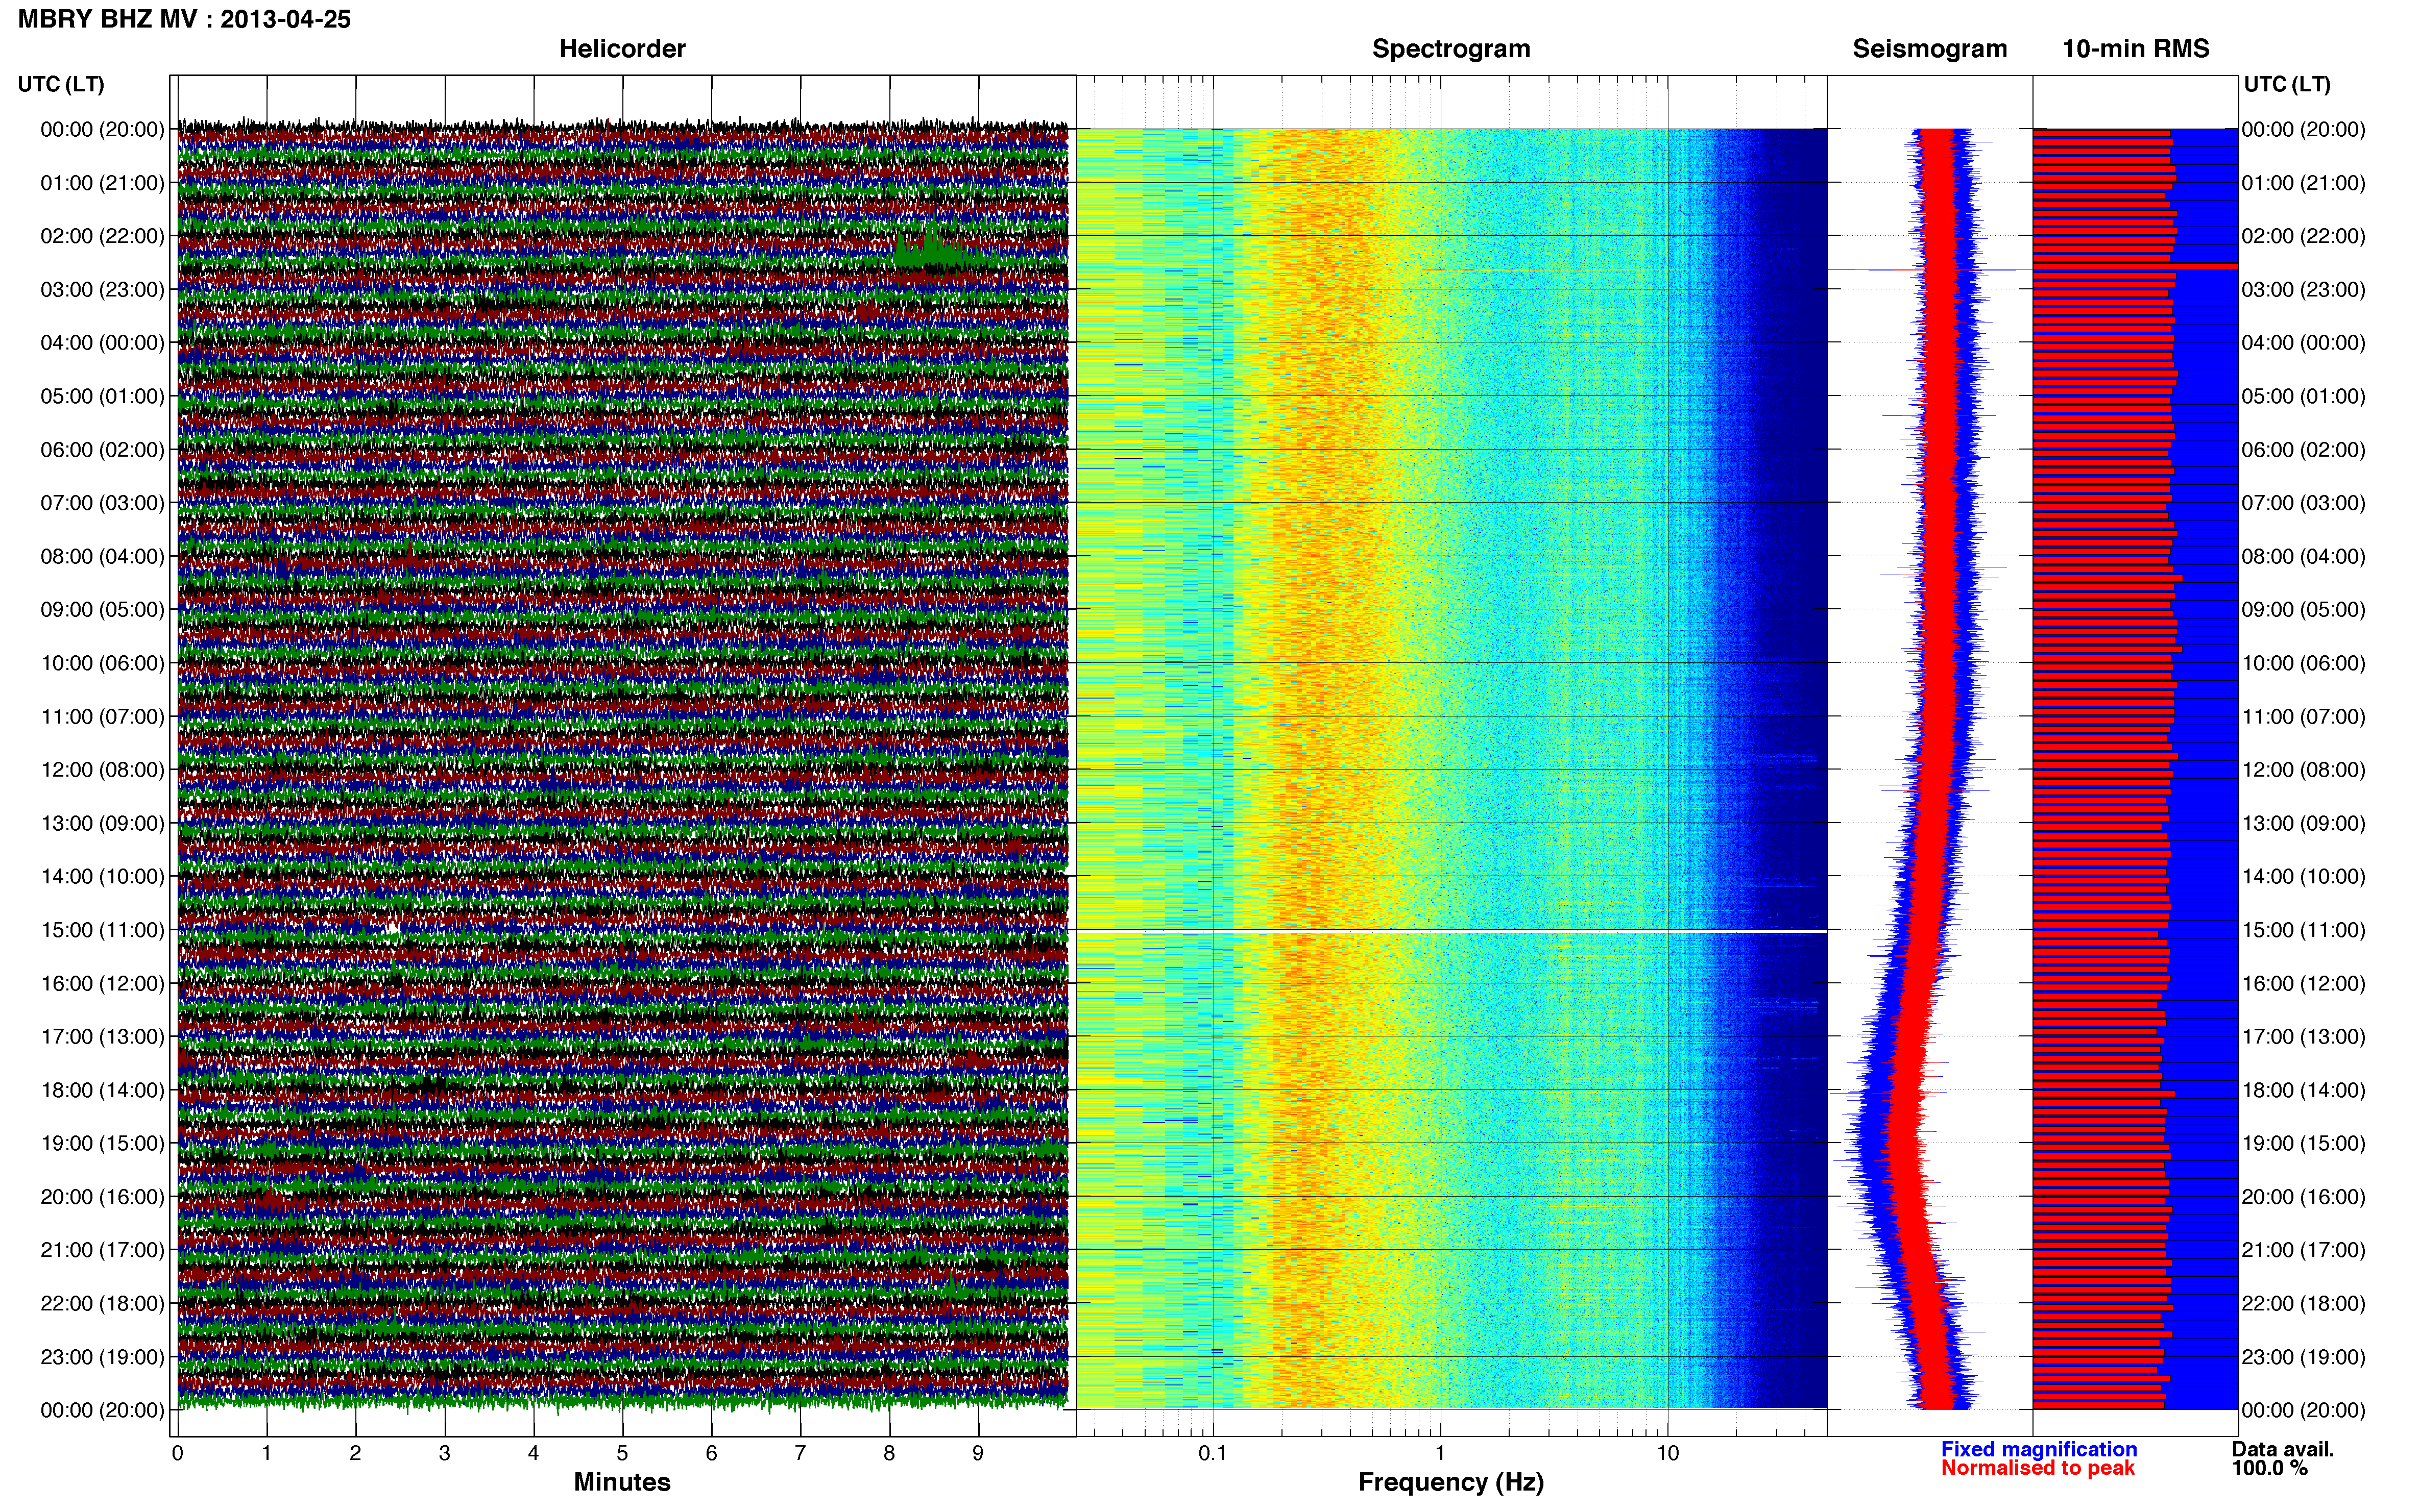Select '10:00 (06:00)' label next to the Helicorder
This screenshot has width=2420, height=1512.
pos(102,663)
